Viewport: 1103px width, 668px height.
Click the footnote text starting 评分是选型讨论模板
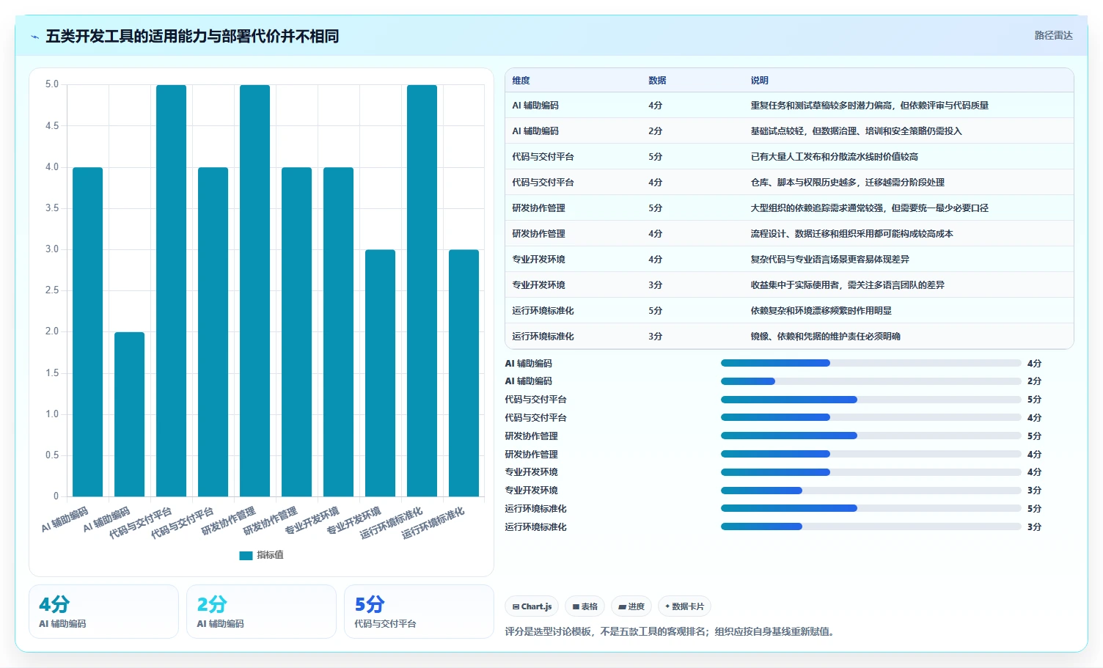[x=670, y=631]
